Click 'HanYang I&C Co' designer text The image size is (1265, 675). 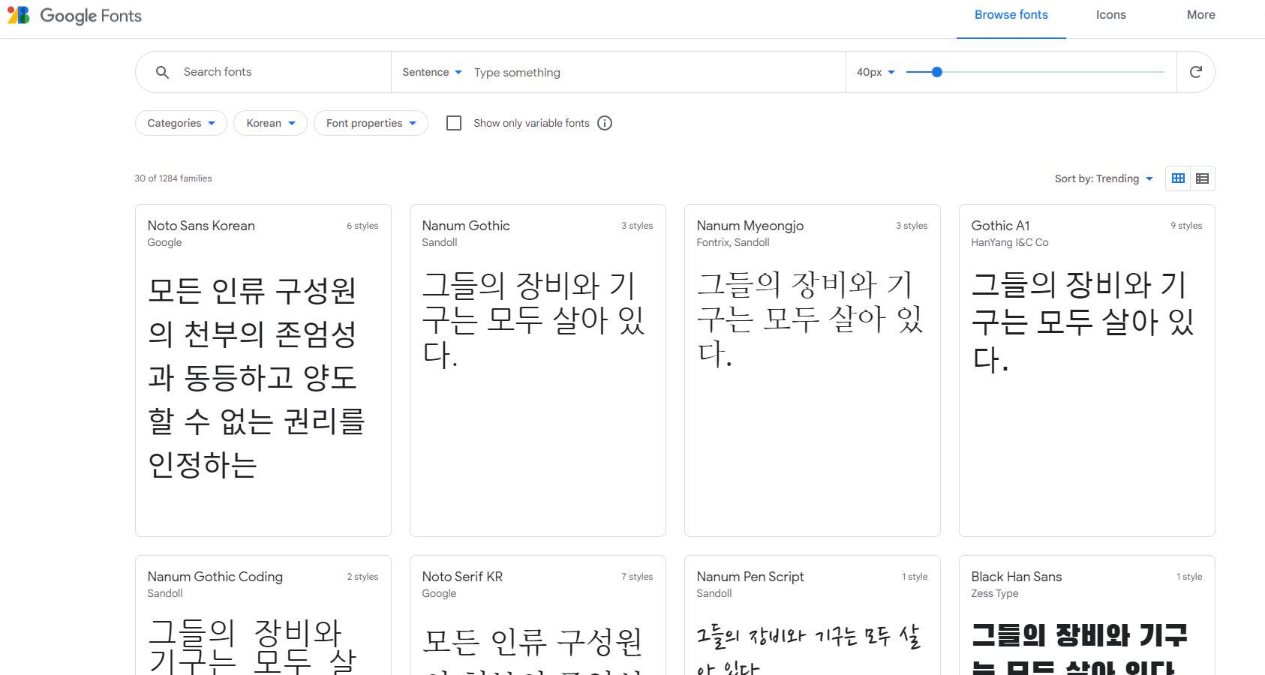click(x=1010, y=242)
